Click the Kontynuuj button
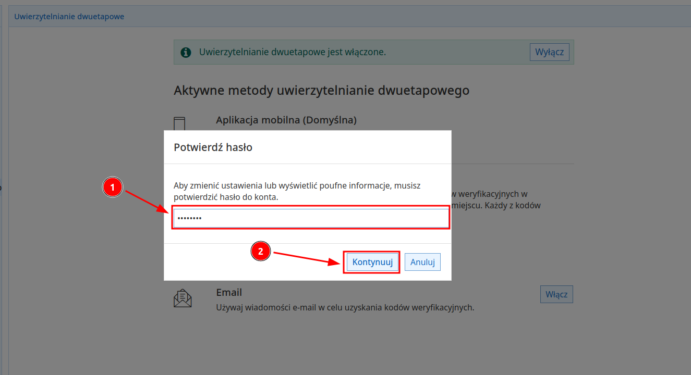 tap(372, 262)
